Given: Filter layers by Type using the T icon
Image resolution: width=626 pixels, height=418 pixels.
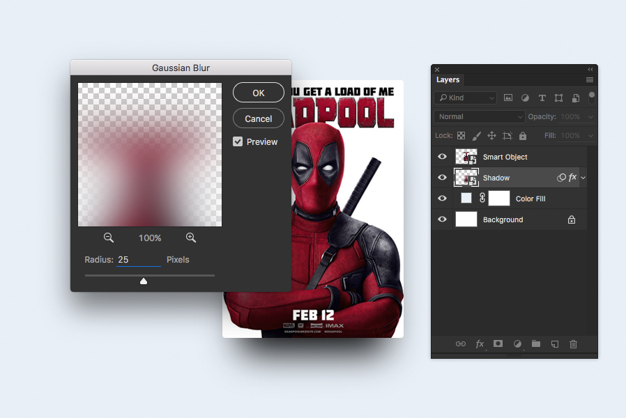Looking at the screenshot, I should click(x=542, y=98).
